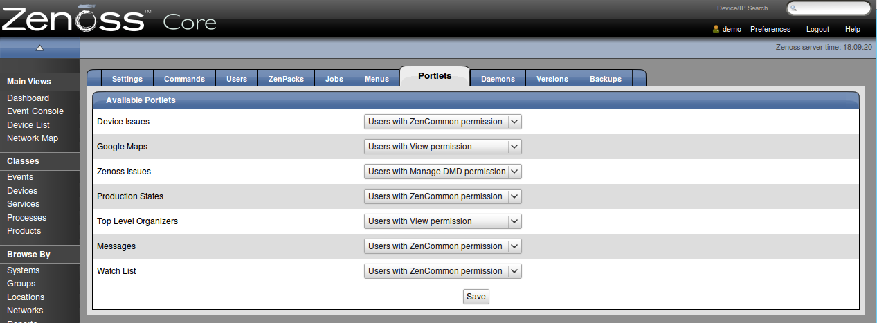Open Device Issues permission dropdown

point(442,122)
